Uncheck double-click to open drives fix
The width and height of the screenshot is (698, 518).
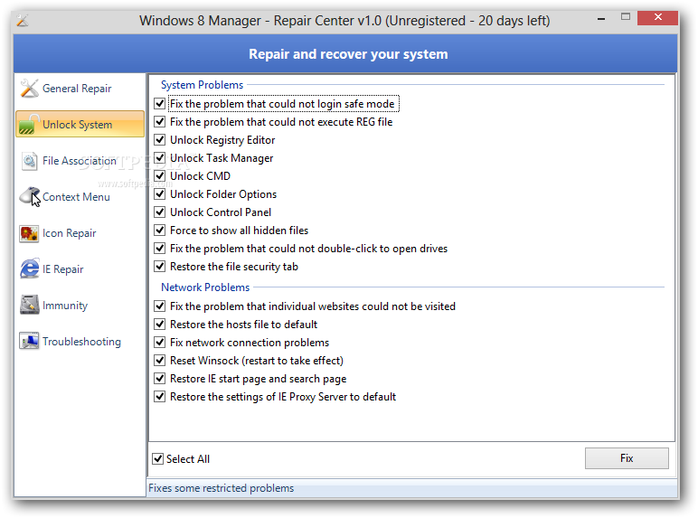tap(159, 249)
